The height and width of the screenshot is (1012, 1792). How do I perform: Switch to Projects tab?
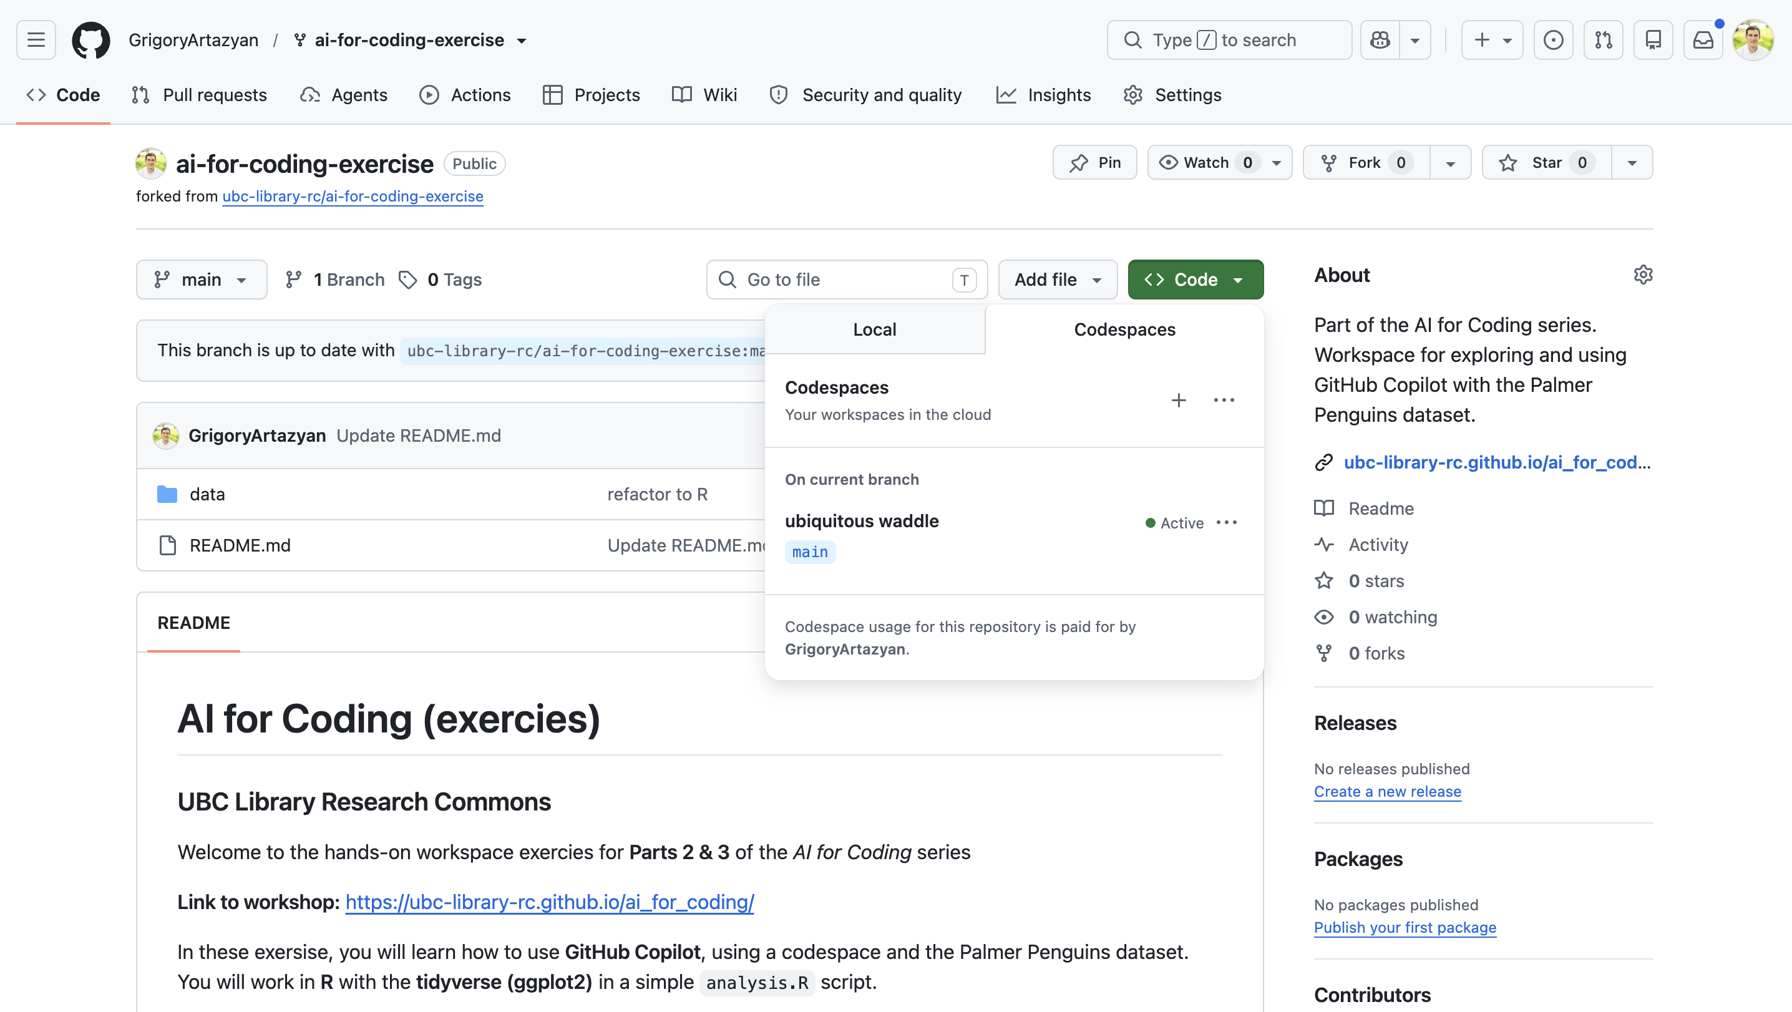[592, 95]
